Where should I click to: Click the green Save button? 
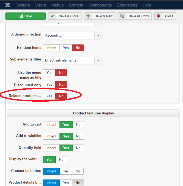tap(26, 16)
